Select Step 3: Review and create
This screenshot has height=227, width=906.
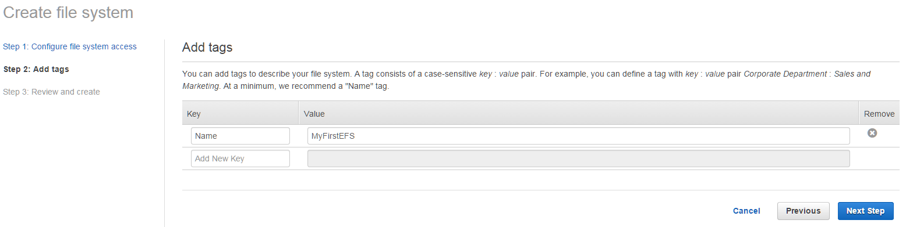pos(51,92)
